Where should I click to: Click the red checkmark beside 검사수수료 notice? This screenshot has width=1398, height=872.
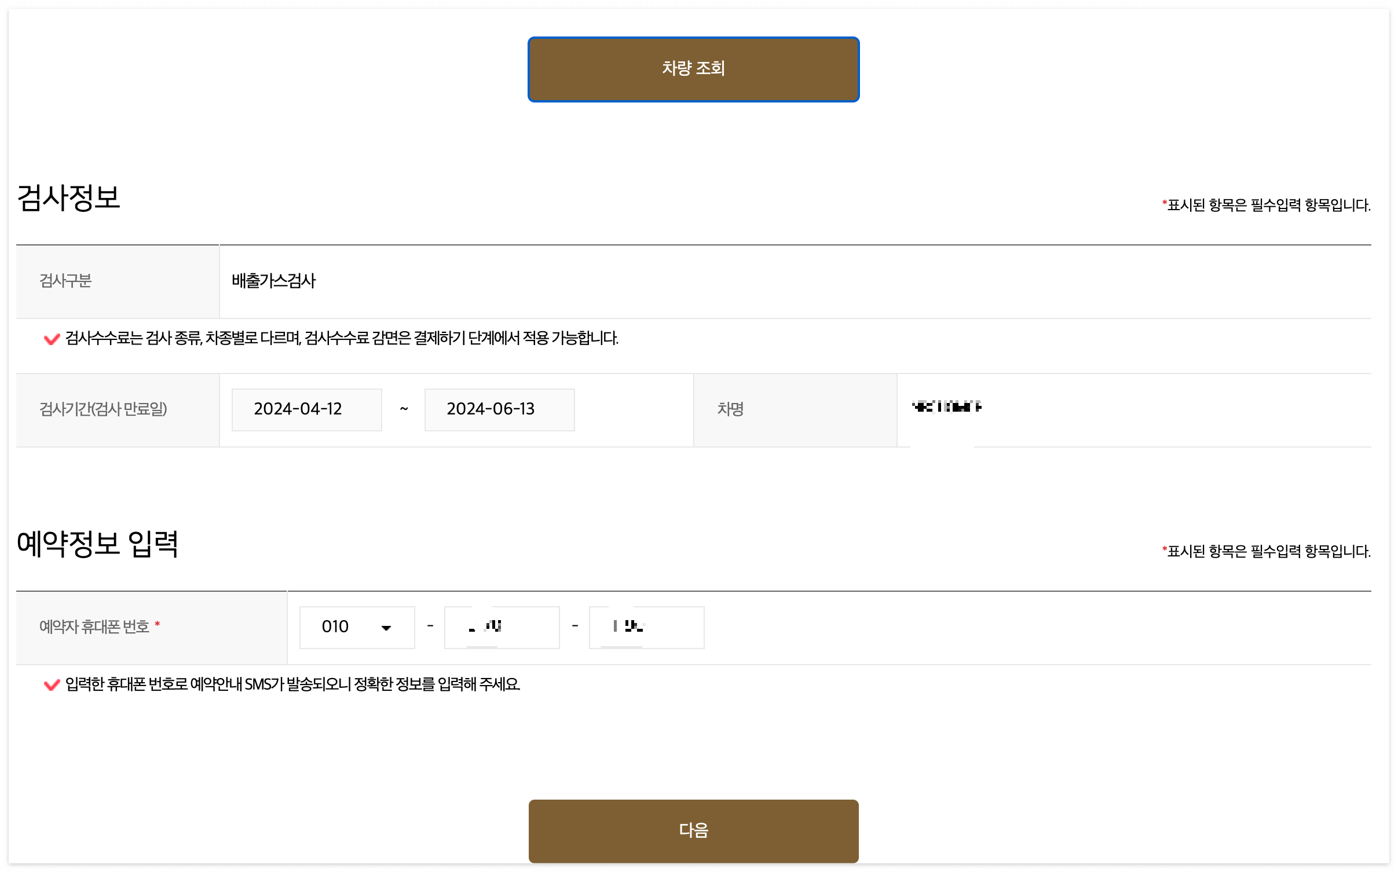[x=52, y=339]
